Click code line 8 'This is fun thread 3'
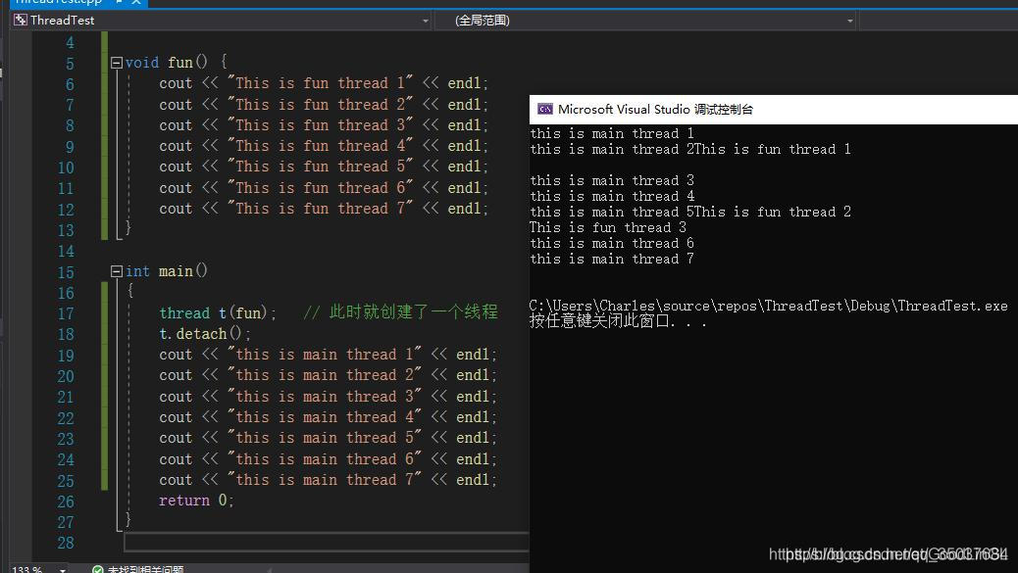The height and width of the screenshot is (573, 1018). tap(324, 125)
